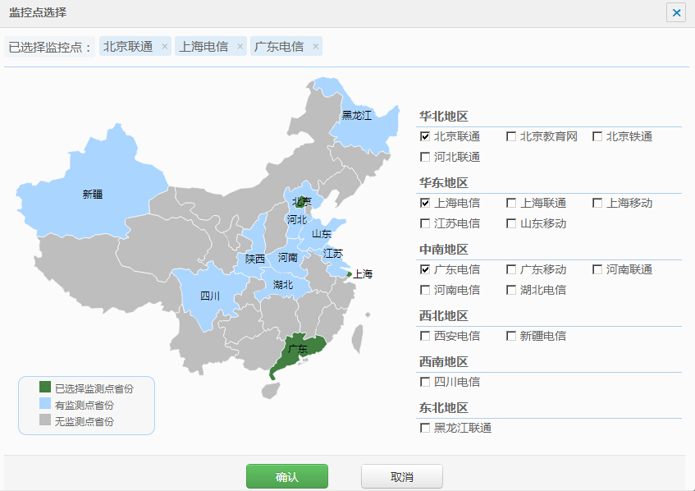This screenshot has width=695, height=491.
Task: Close the 监控点选择 dialog
Action: (x=676, y=12)
